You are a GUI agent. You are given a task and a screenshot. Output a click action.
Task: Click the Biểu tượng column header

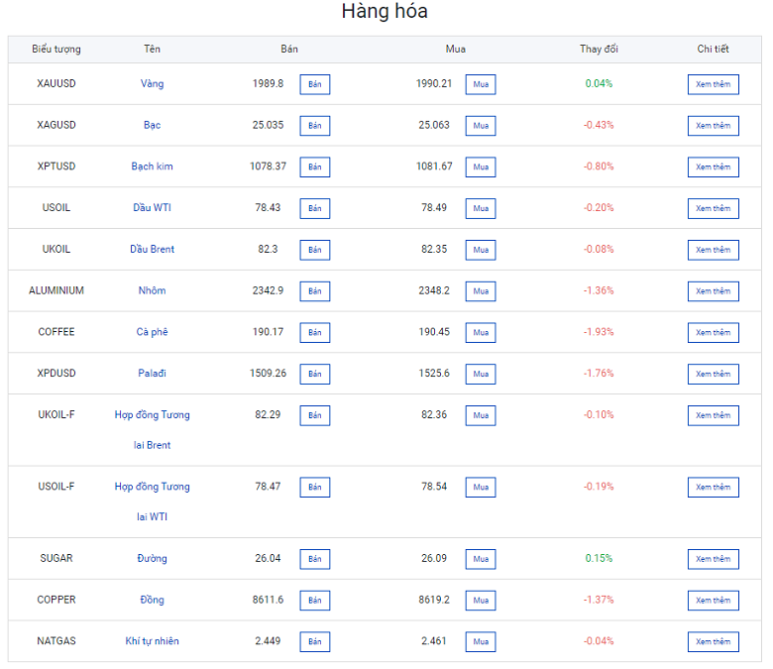point(56,50)
